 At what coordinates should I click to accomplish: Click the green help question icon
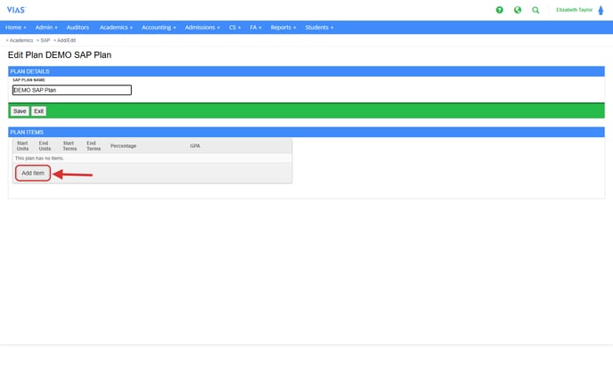(x=500, y=10)
